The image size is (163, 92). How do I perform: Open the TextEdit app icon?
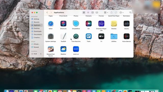(63, 36)
